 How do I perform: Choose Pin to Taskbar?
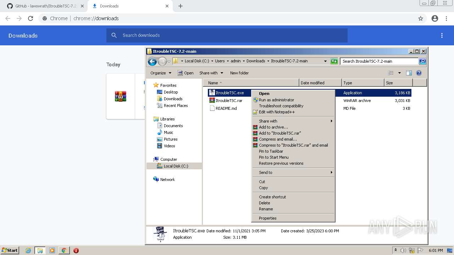pyautogui.click(x=293, y=151)
